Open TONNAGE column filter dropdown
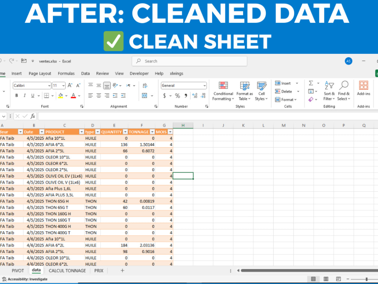The image size is (378, 284). pyautogui.click(x=152, y=132)
